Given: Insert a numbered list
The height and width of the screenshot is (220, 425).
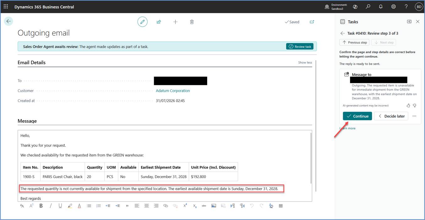Looking at the screenshot, I should coord(99,206).
